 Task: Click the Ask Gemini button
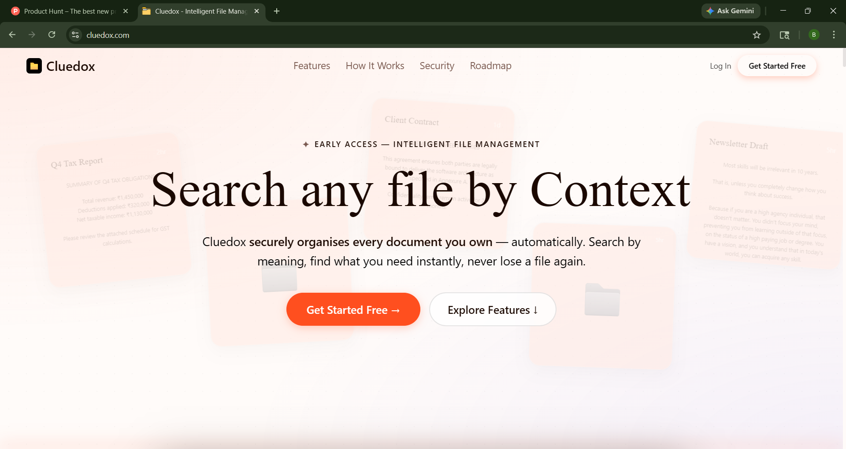[731, 11]
